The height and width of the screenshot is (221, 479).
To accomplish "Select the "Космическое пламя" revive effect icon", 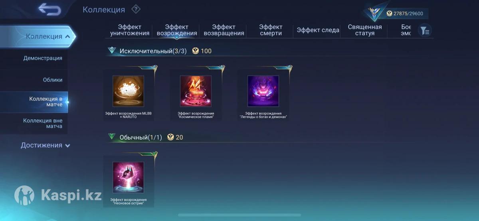I will (196, 91).
